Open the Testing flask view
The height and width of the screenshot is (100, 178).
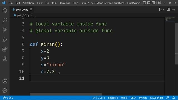pos(5,59)
